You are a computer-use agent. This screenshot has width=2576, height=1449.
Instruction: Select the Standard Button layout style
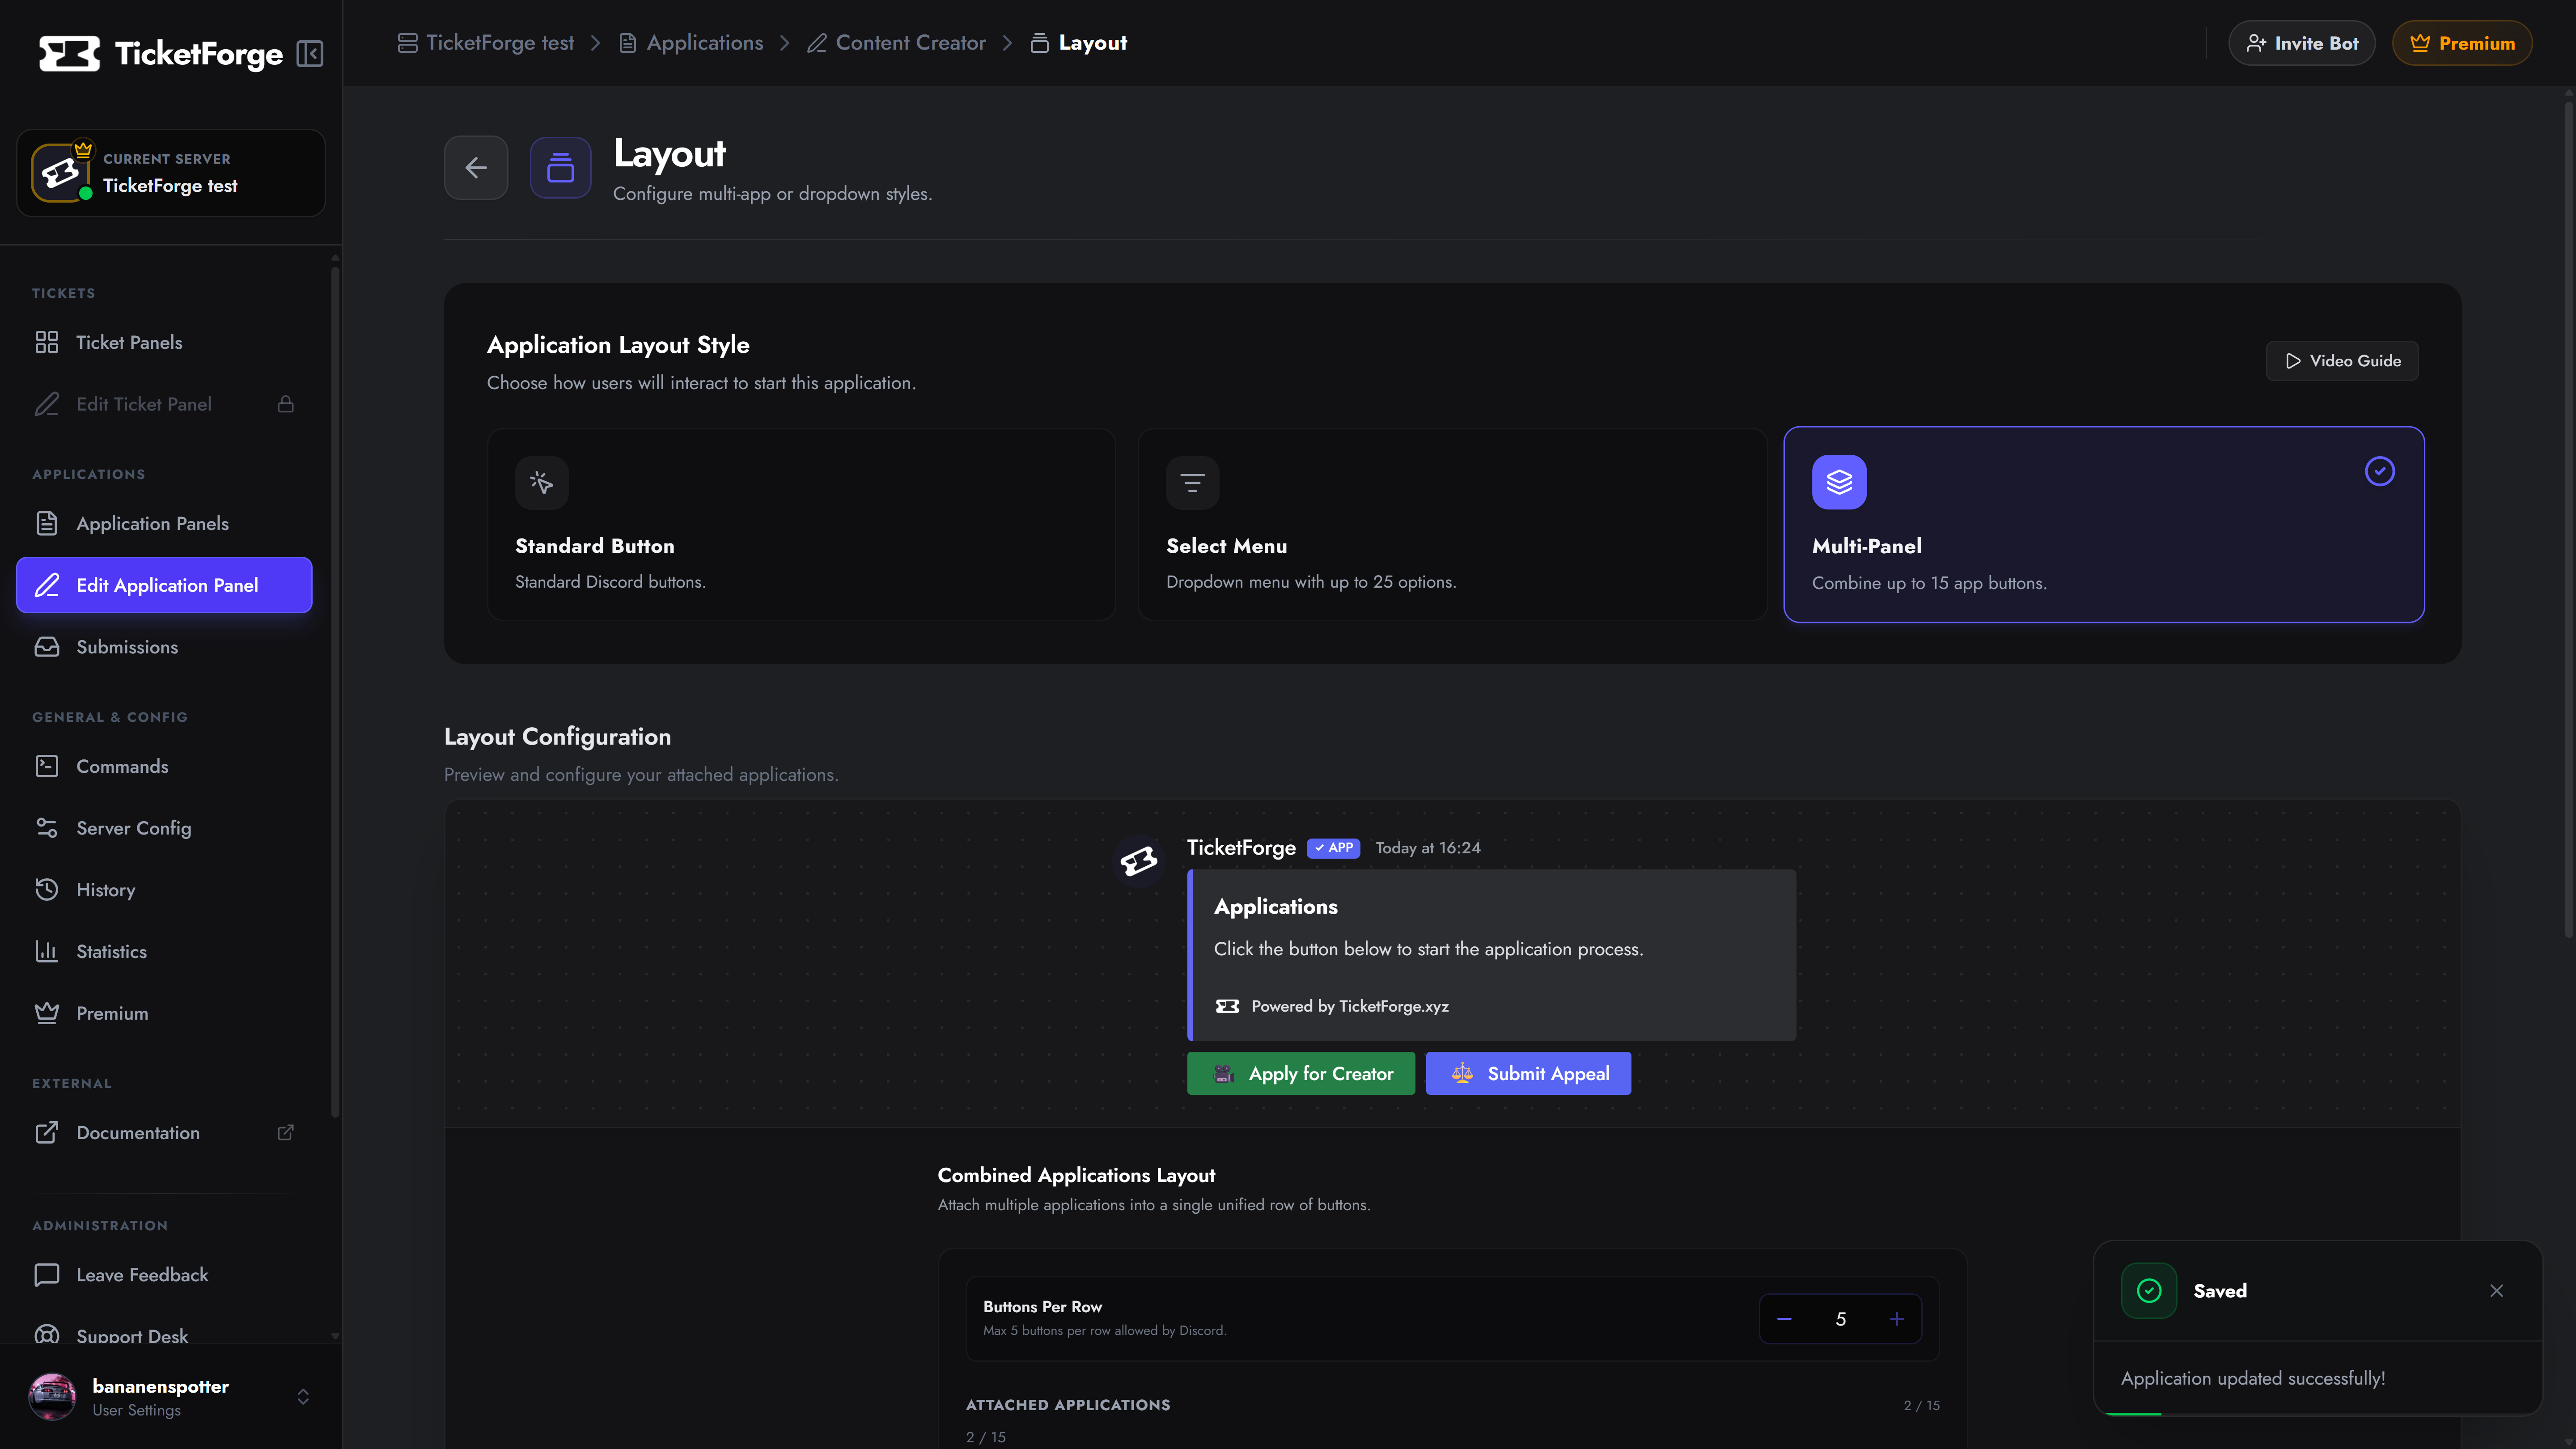pos(801,525)
